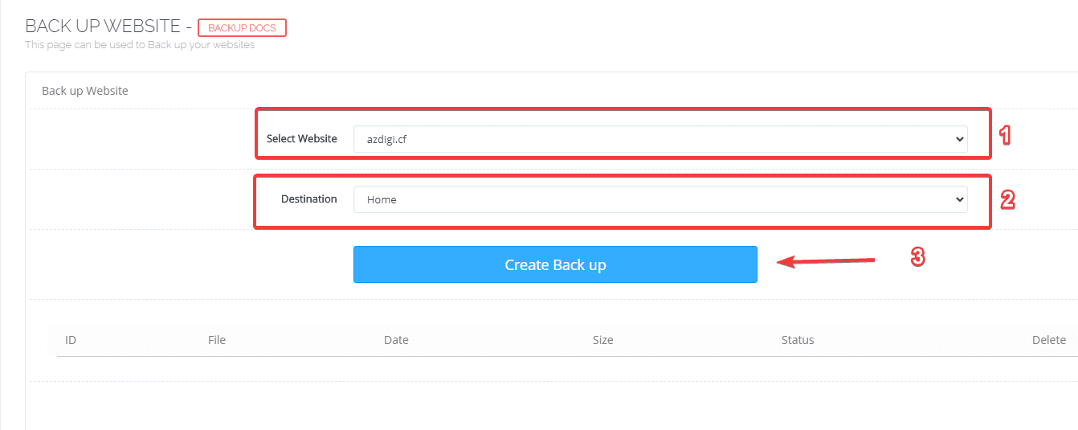Click the Back up Website panel header
Screen dimensions: 1078x430
click(85, 91)
